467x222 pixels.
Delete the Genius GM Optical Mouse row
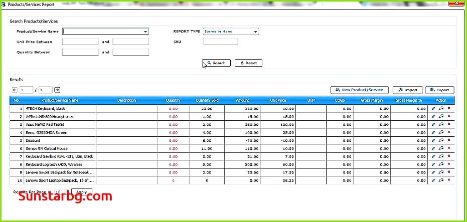(x=448, y=148)
